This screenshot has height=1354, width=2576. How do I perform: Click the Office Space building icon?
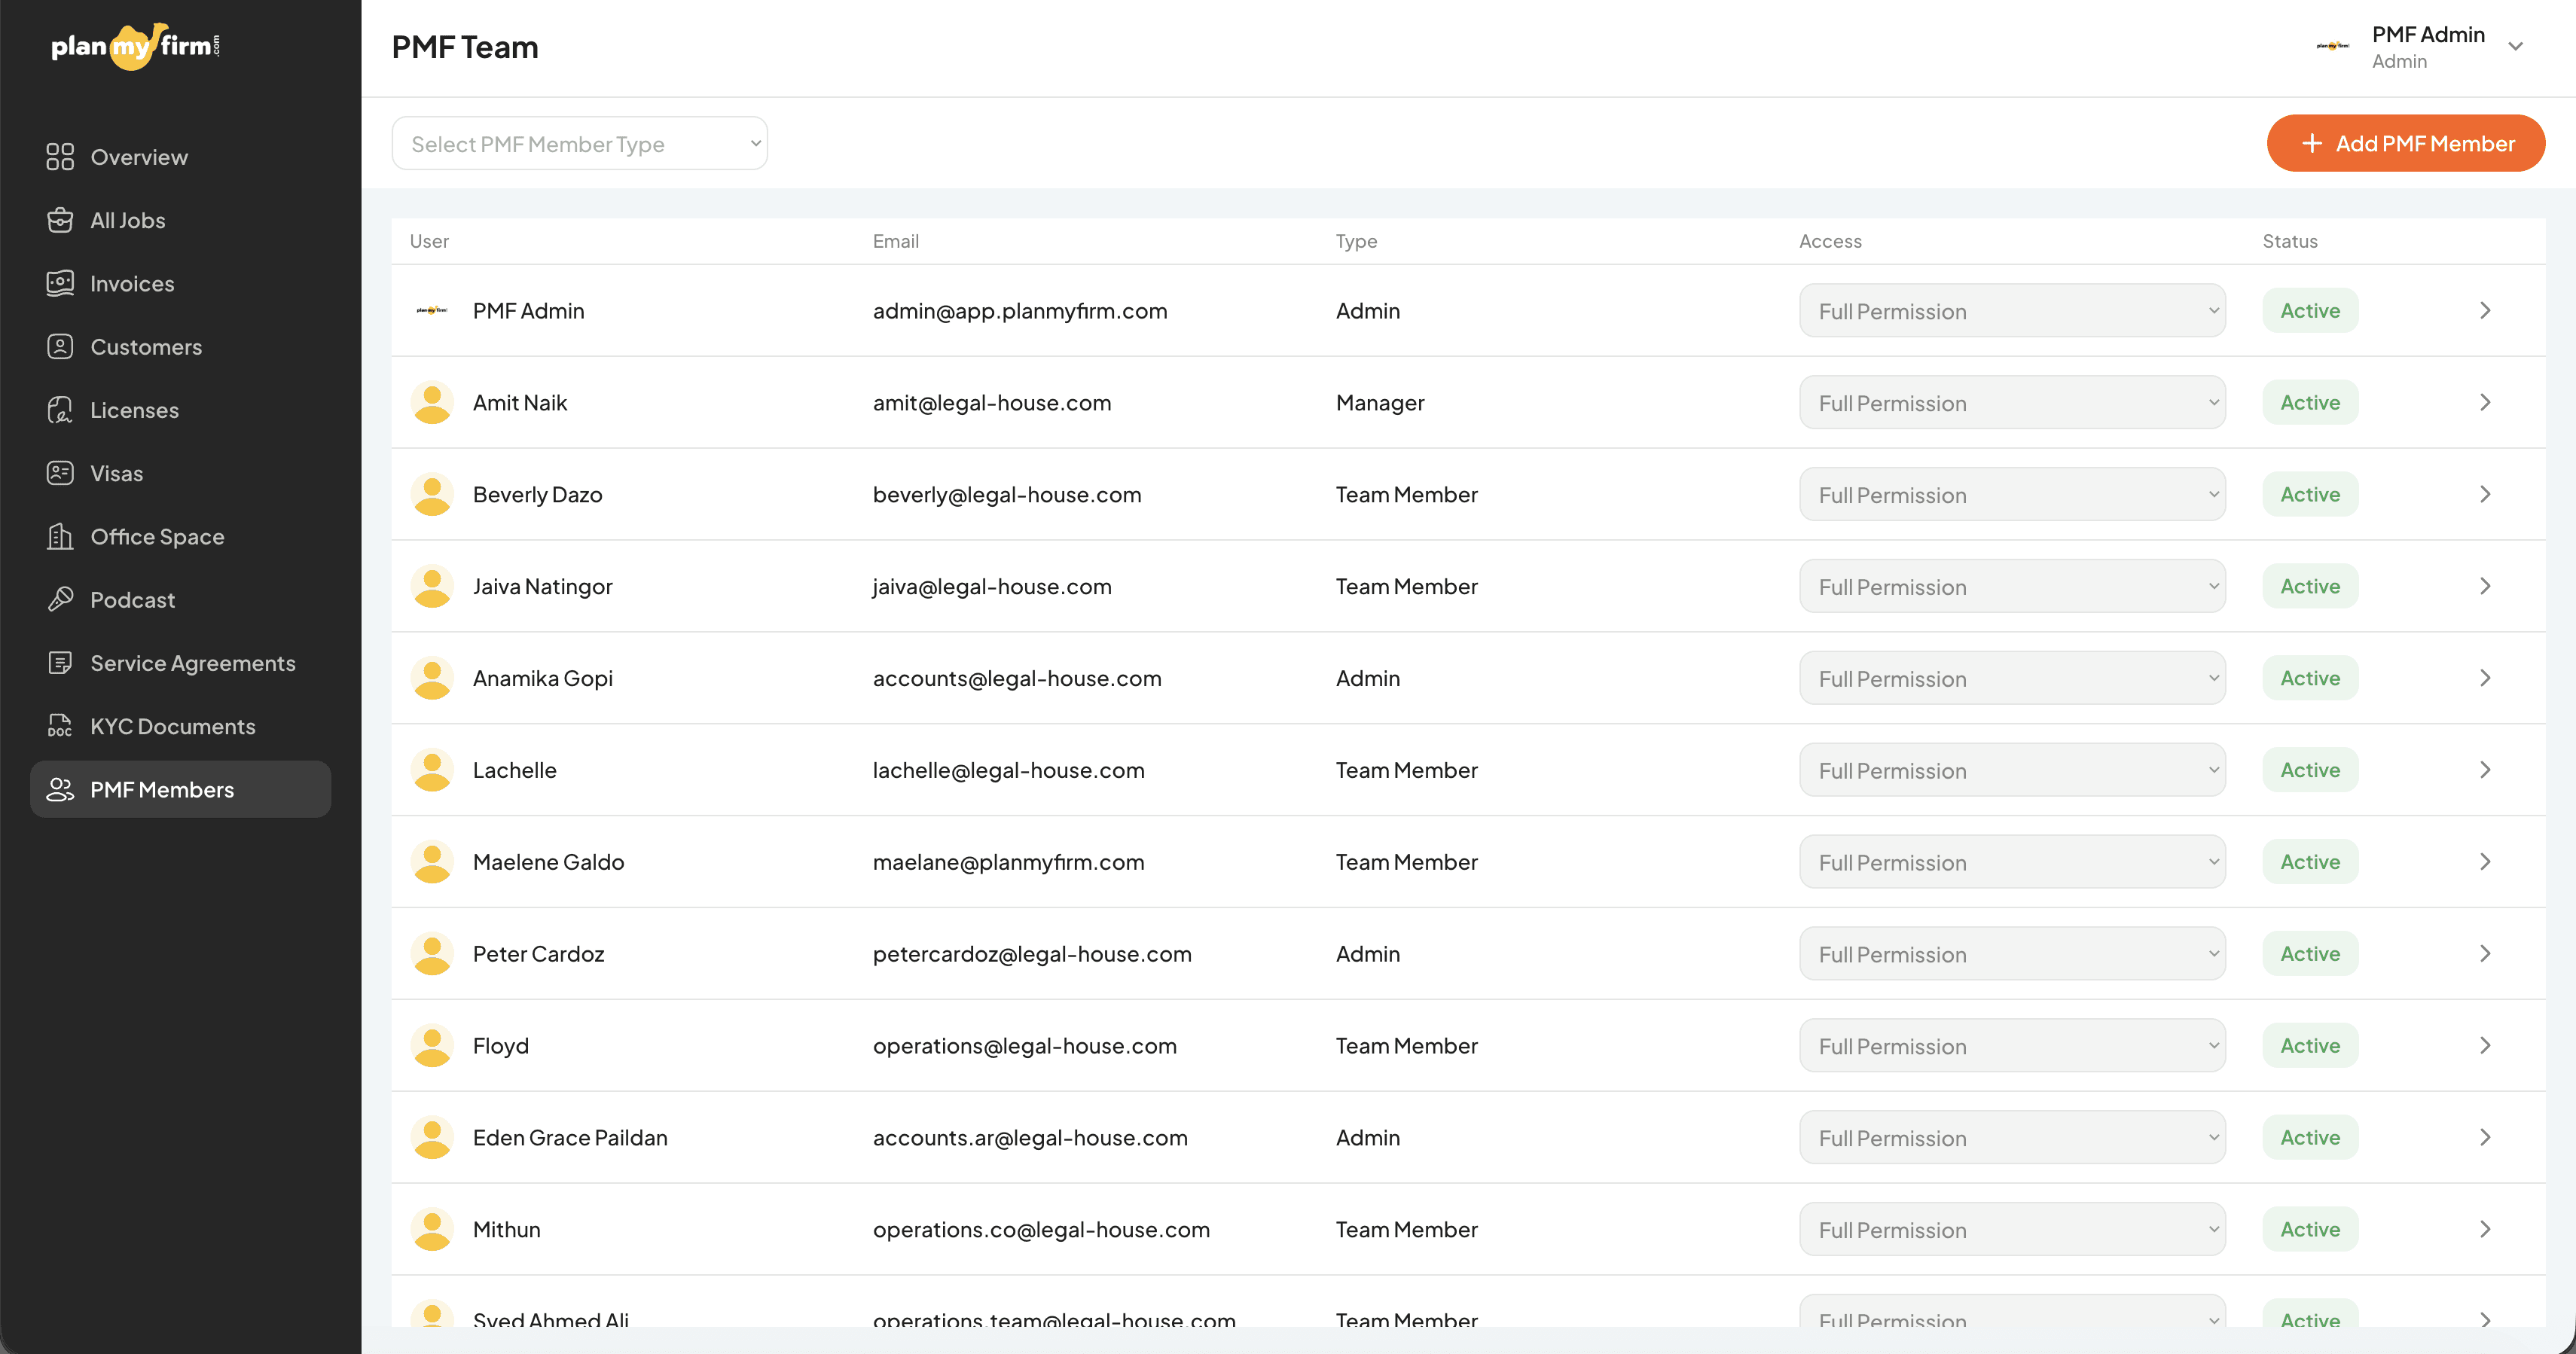[60, 536]
